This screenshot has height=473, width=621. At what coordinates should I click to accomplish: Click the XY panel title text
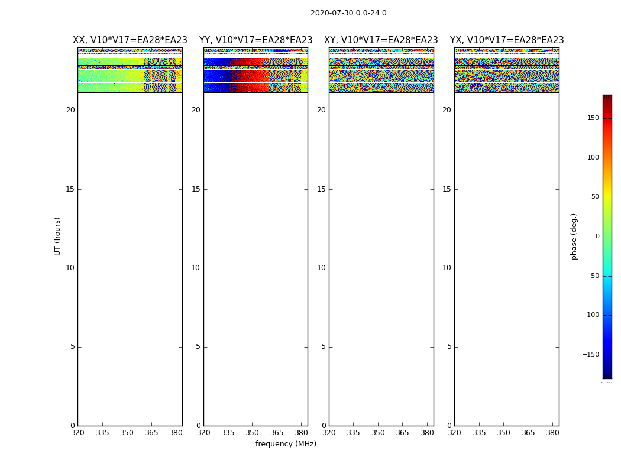tap(381, 40)
